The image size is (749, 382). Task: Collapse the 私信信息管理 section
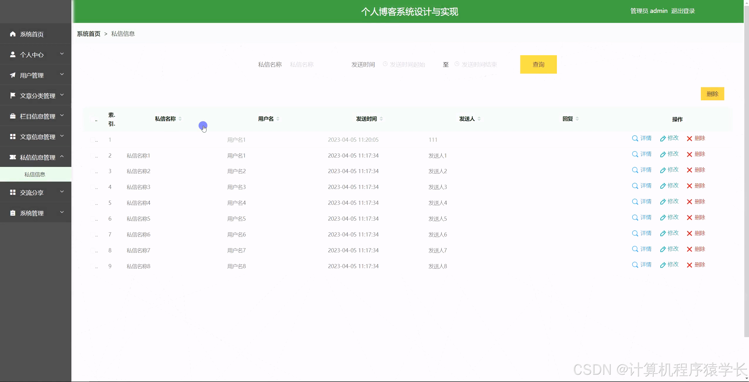62,156
